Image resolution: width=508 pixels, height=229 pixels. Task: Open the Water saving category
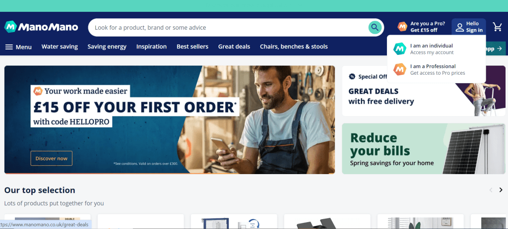[60, 46]
